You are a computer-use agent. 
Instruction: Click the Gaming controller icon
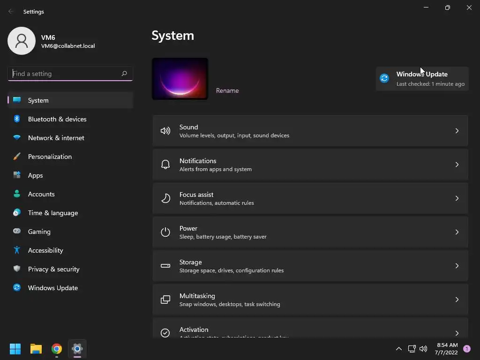(x=17, y=231)
